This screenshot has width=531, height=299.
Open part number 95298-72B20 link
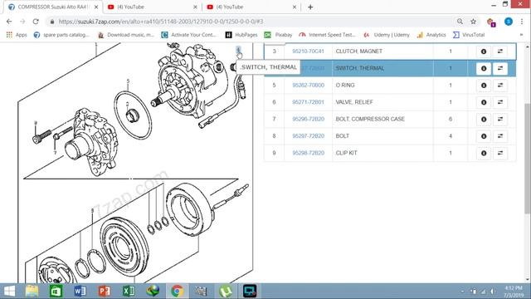(x=308, y=153)
